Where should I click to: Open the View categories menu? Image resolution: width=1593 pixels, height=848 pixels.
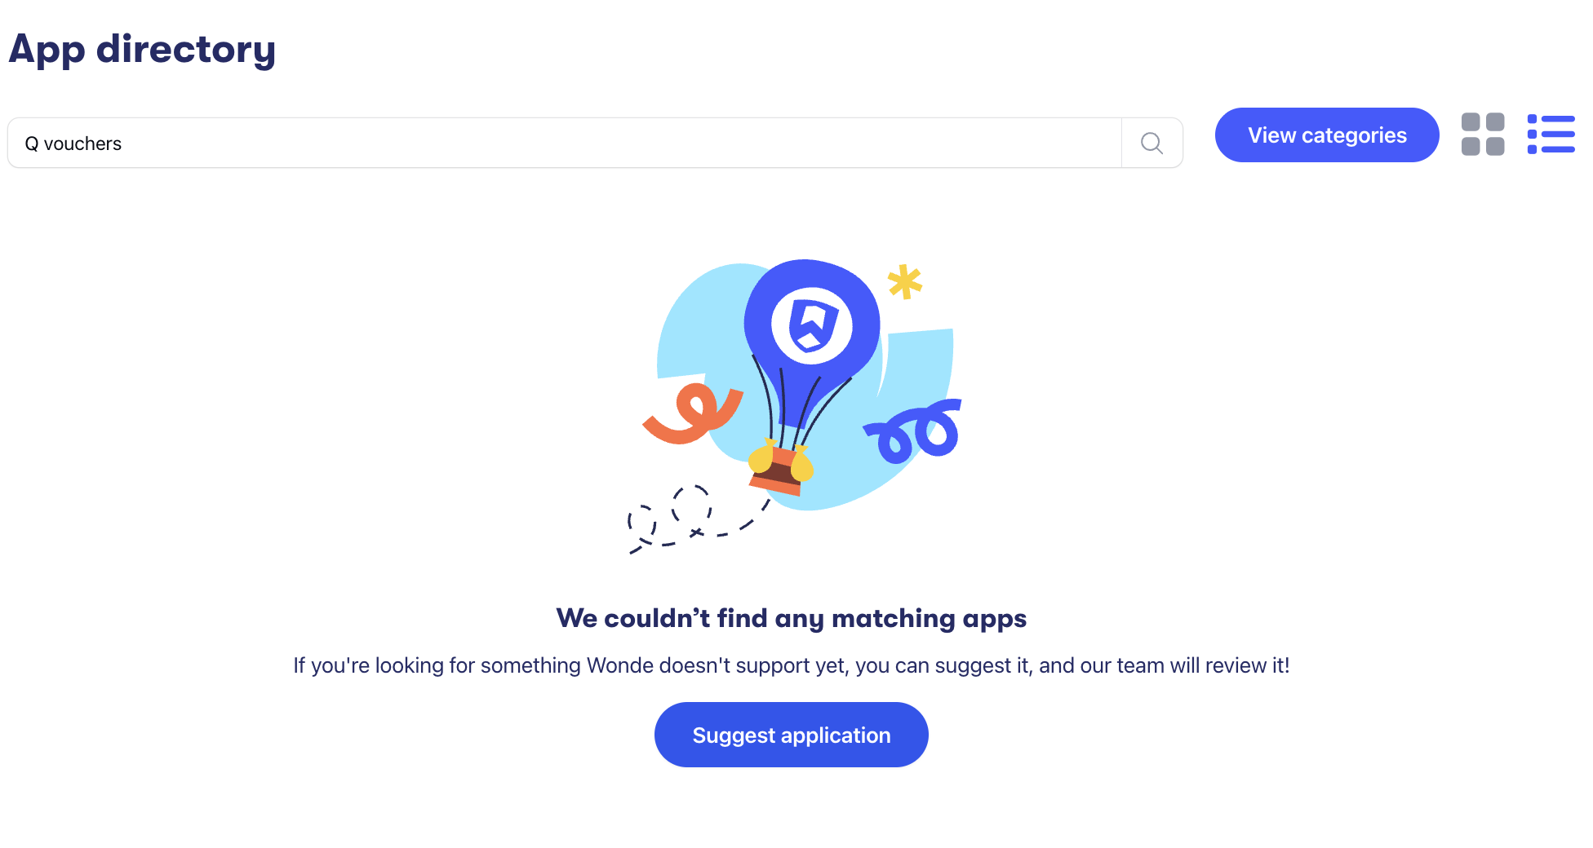(1326, 135)
